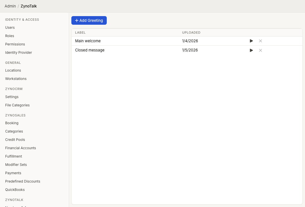Image resolution: width=305 pixels, height=207 pixels.
Task: Click the 1/4/2026 upload date
Action: click(190, 41)
